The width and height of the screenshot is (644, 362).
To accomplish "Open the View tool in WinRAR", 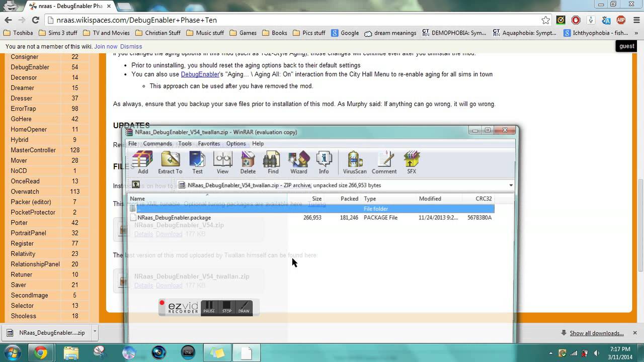I will (222, 162).
